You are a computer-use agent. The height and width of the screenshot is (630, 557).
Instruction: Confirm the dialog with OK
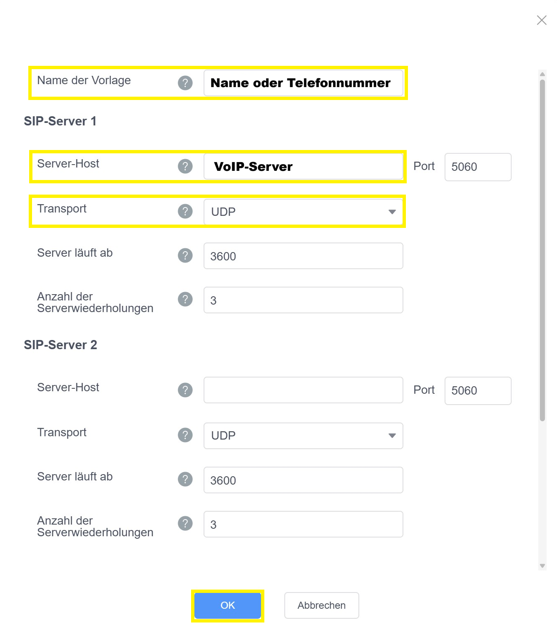click(228, 605)
